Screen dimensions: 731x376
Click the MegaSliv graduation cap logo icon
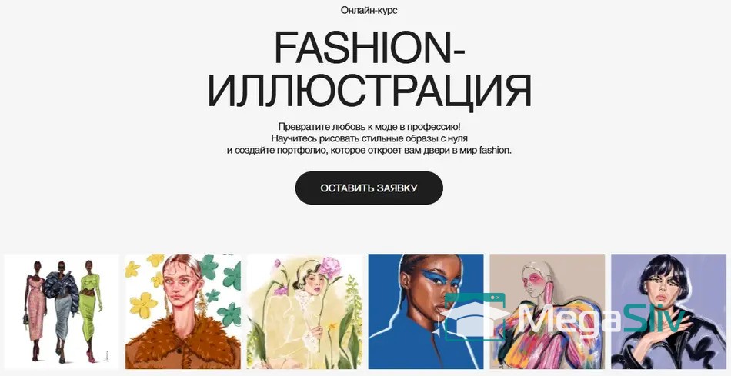(x=475, y=317)
